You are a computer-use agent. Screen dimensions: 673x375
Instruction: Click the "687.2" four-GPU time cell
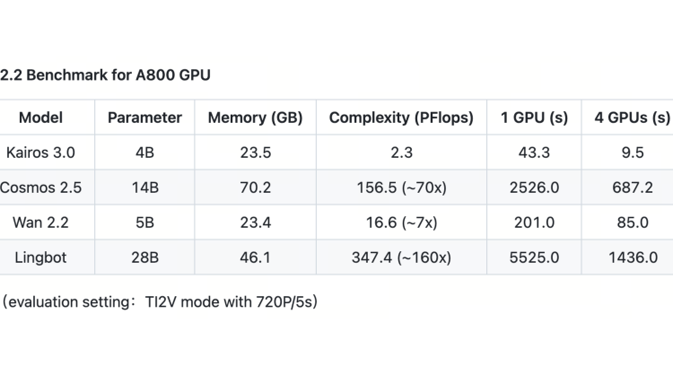[x=632, y=187]
